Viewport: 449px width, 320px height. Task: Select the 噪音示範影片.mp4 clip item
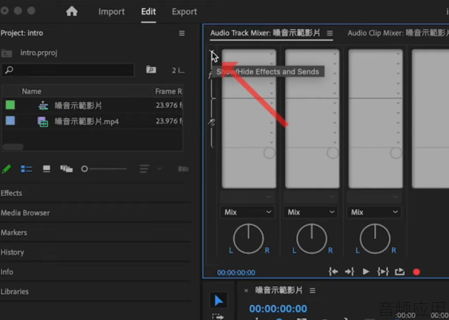tap(86, 121)
